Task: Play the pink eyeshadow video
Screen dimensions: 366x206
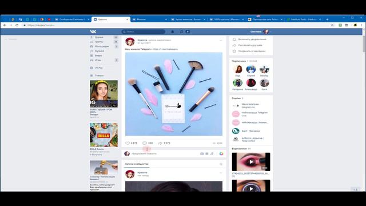Action: coord(251,162)
